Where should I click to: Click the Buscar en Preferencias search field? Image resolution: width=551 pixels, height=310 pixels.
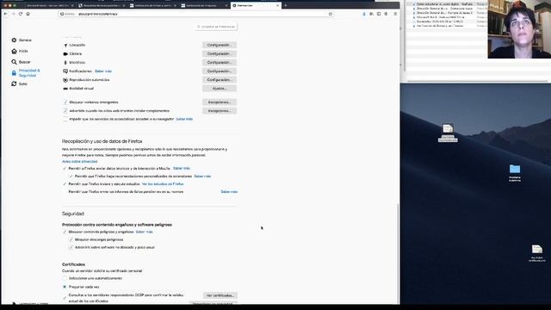tap(216, 27)
